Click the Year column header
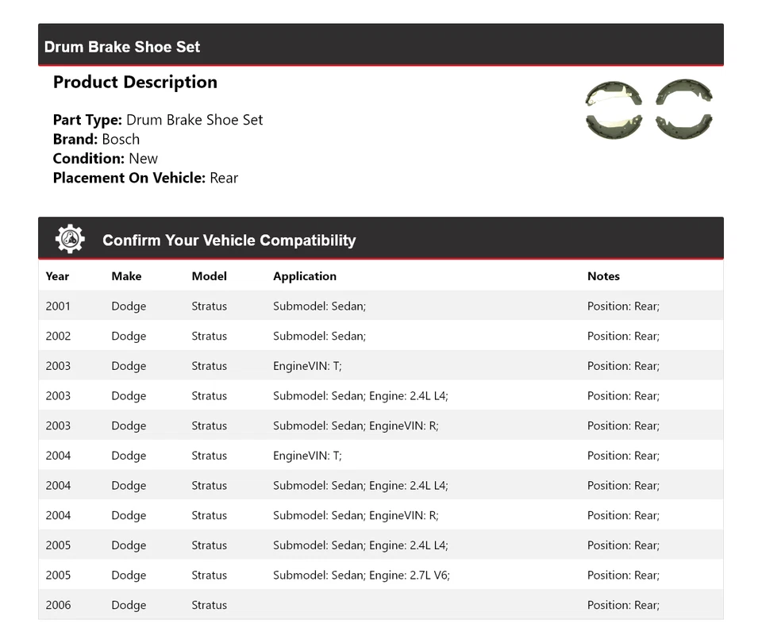Screen dimensions: 762x643 click(x=57, y=276)
